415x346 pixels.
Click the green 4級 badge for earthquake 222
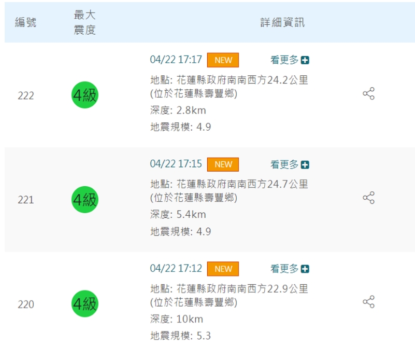(84, 95)
